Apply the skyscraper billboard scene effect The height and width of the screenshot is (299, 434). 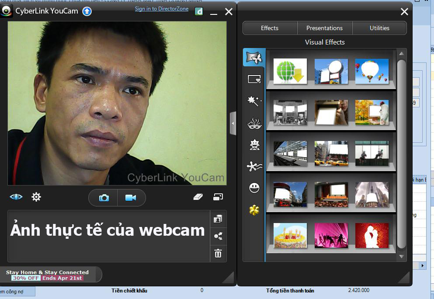click(x=372, y=194)
